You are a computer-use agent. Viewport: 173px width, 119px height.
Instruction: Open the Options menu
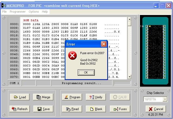click(34, 12)
